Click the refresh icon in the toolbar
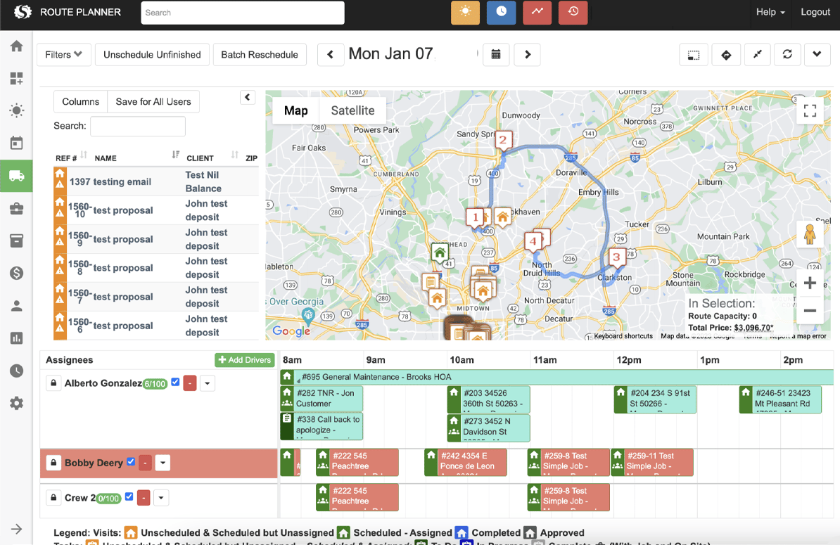Viewport: 840px width, 545px height. coord(787,54)
